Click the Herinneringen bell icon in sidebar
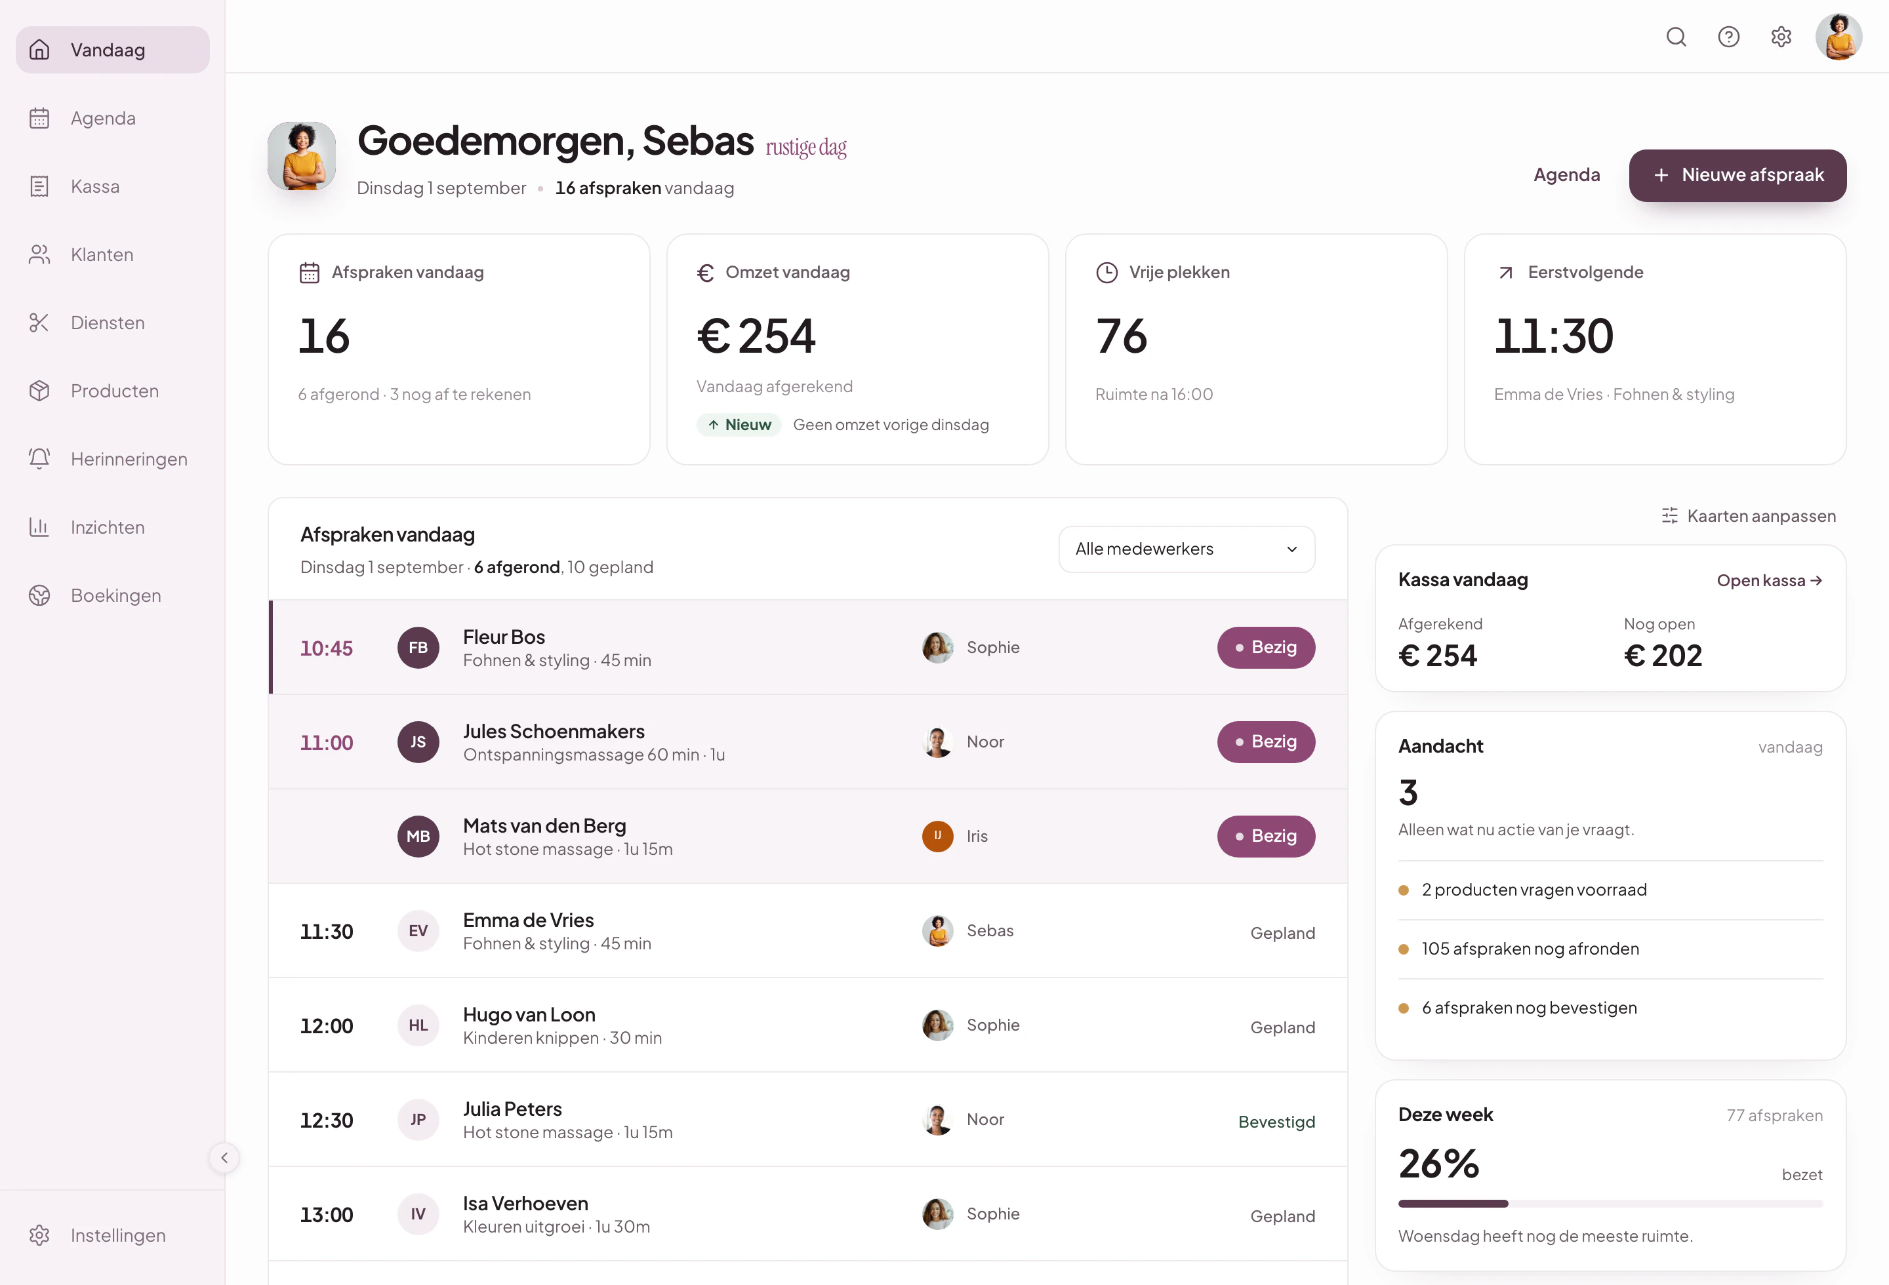This screenshot has width=1889, height=1285. tap(39, 459)
